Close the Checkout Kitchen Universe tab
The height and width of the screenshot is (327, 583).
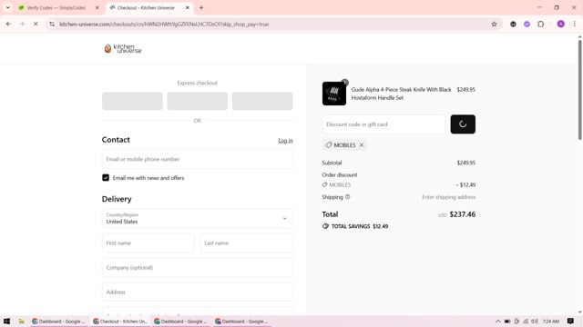[x=188, y=8]
